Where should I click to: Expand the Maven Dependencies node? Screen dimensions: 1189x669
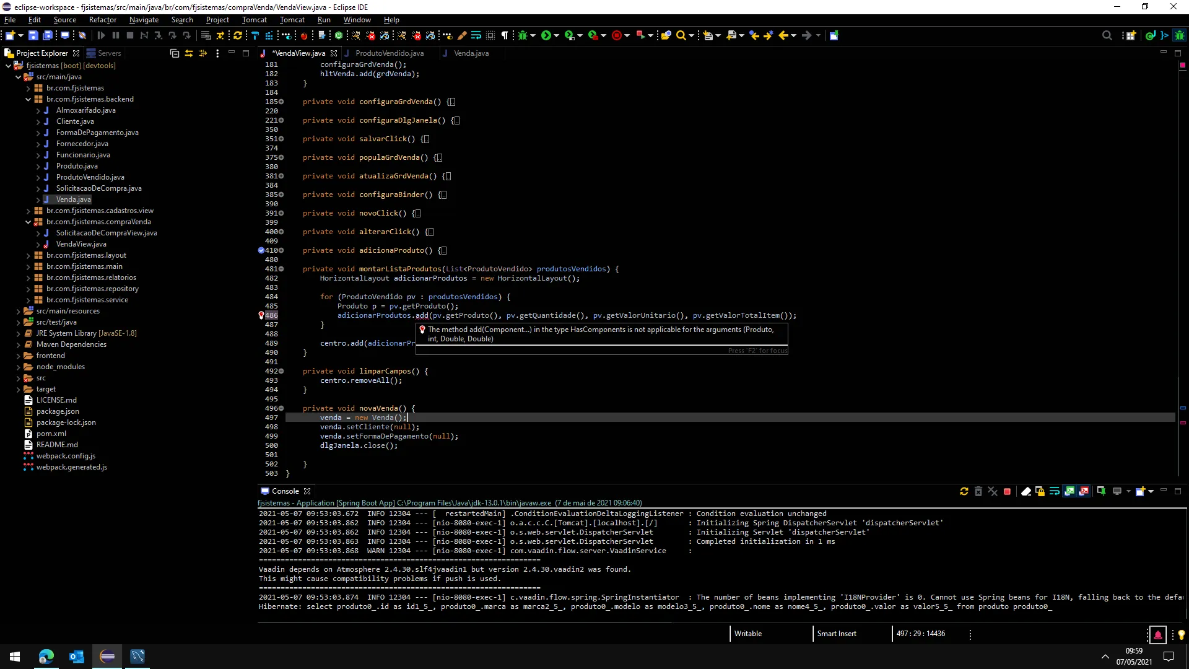18,344
